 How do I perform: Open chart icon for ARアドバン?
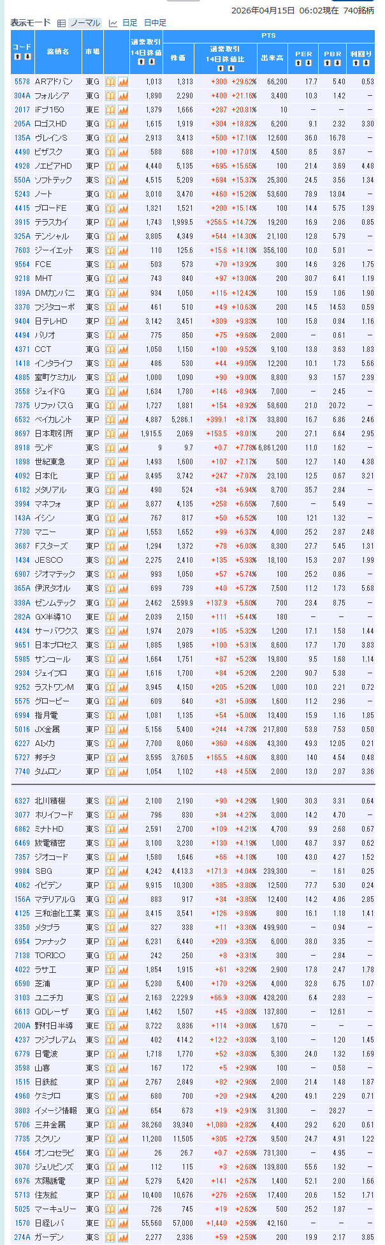[123, 82]
